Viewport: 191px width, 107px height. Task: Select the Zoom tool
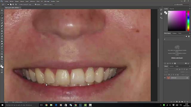pyautogui.click(x=2, y=59)
